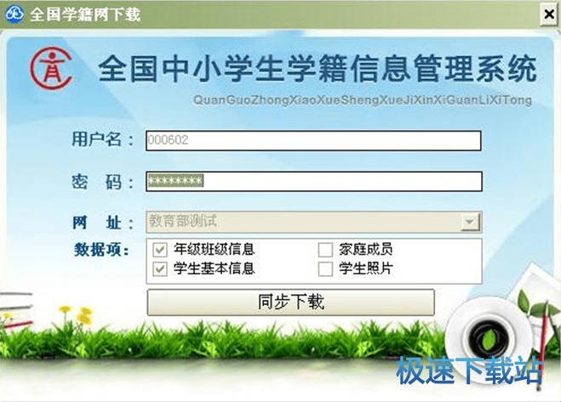The width and height of the screenshot is (561, 402).
Task: Click the app icon in title bar
Action: (14, 14)
